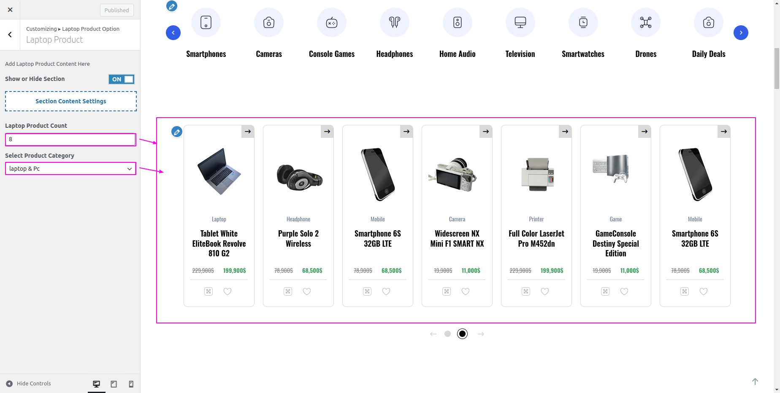Open Tablet White EliteBook Revolve title

(x=219, y=244)
